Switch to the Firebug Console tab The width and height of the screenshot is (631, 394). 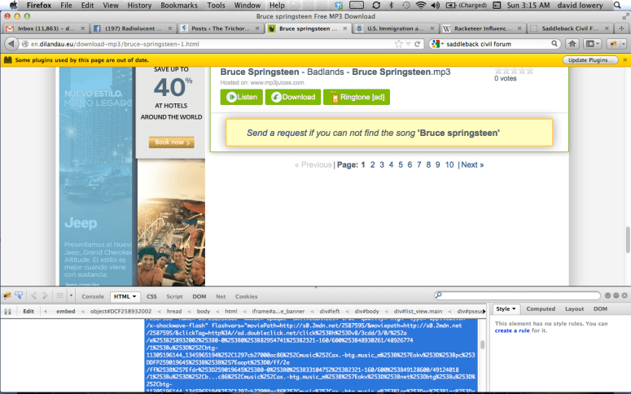coord(92,296)
